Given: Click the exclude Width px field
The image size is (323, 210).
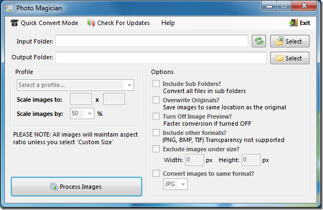Looking at the screenshot, I should [x=194, y=160].
